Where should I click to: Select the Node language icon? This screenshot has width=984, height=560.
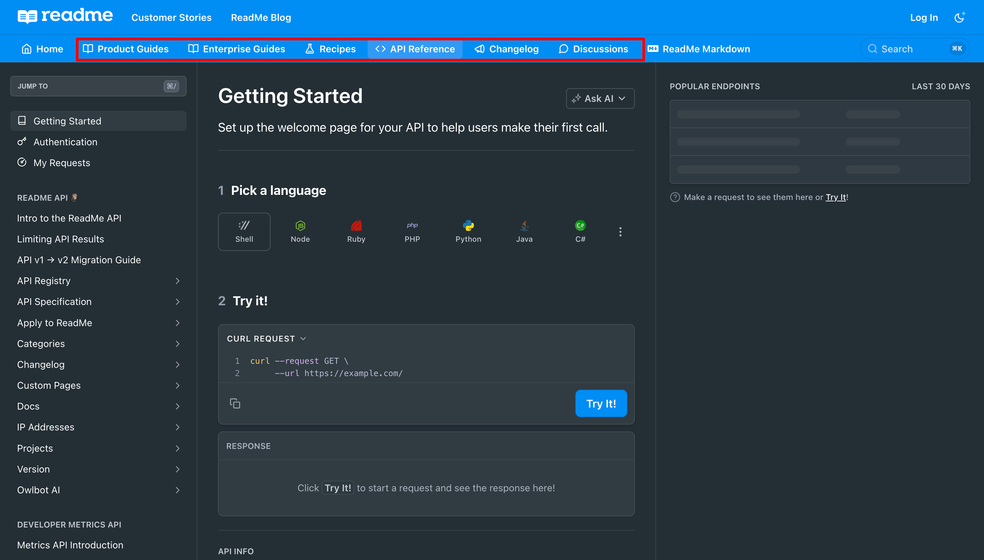[300, 231]
